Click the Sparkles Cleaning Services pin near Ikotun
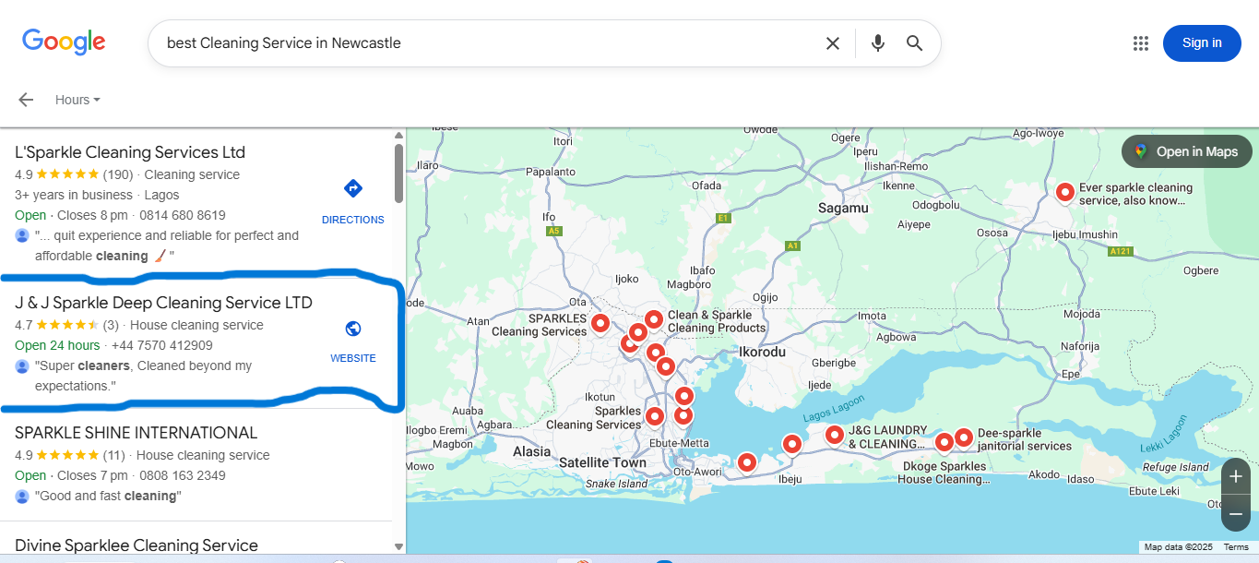The height and width of the screenshot is (563, 1259). pos(654,417)
